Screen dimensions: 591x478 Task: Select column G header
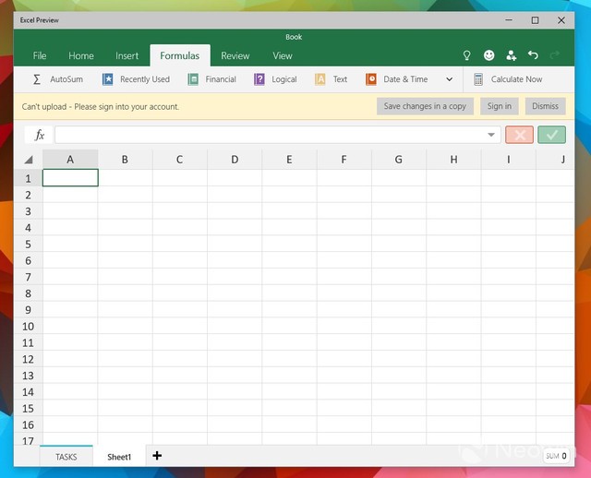(x=399, y=160)
